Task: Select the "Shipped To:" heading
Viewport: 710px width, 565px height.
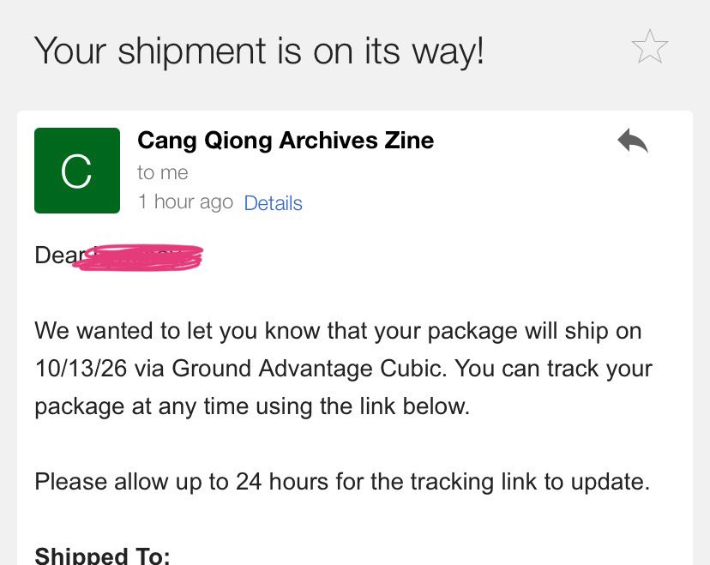Action: coord(102,555)
